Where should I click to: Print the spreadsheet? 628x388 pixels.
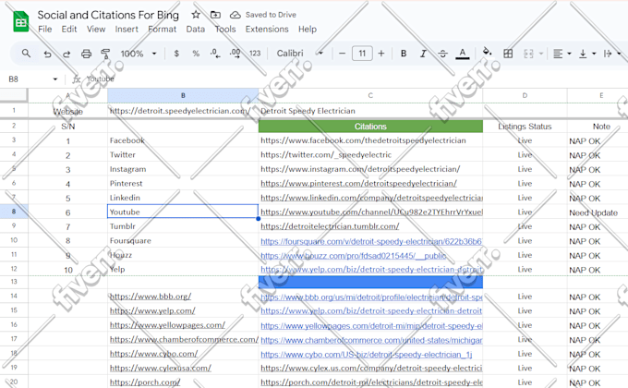pos(86,54)
